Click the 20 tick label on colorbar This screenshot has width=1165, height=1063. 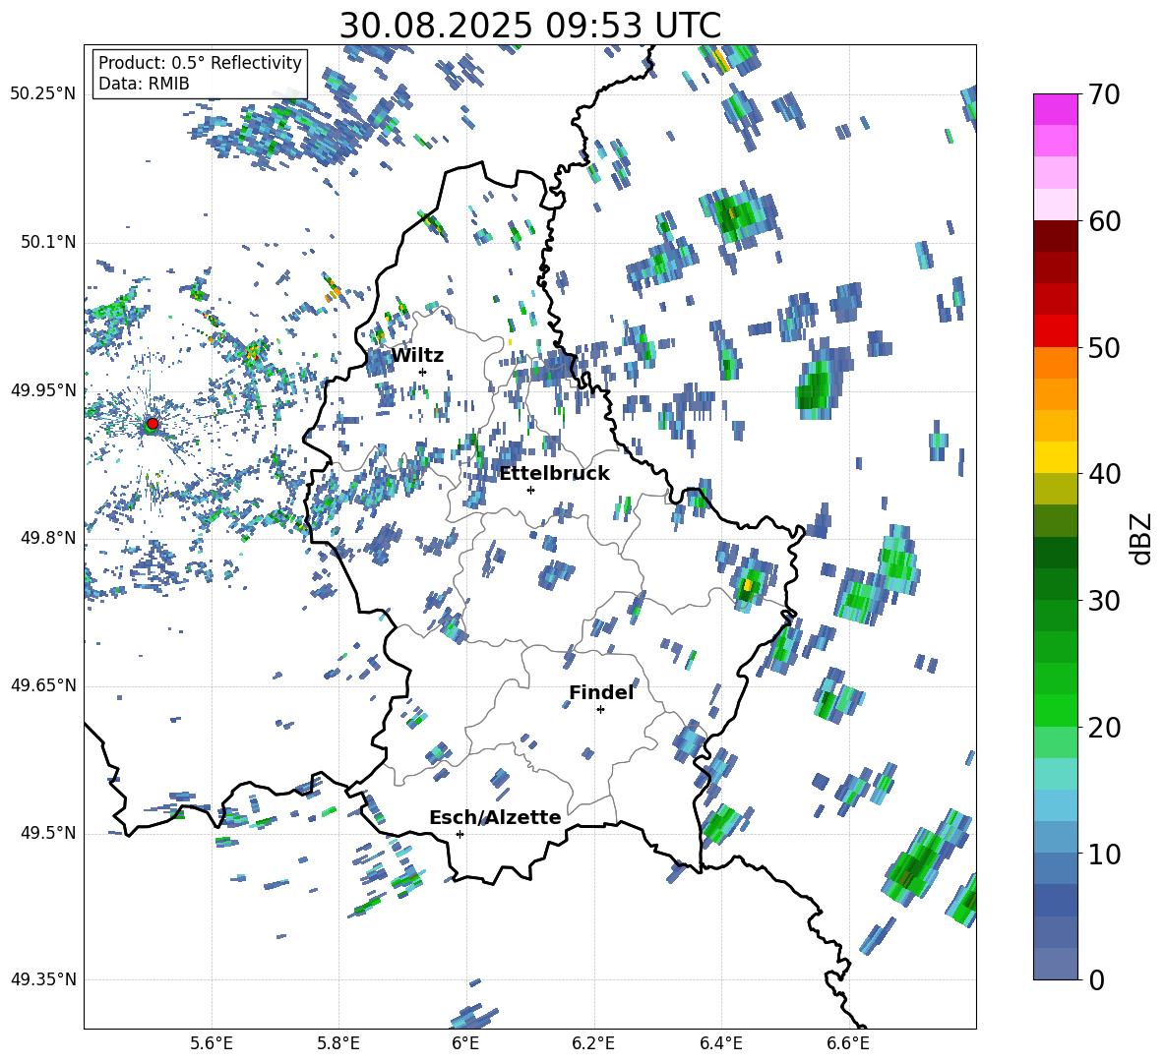pos(1103,727)
